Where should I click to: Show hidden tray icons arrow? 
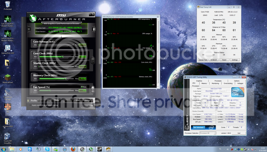224,149
